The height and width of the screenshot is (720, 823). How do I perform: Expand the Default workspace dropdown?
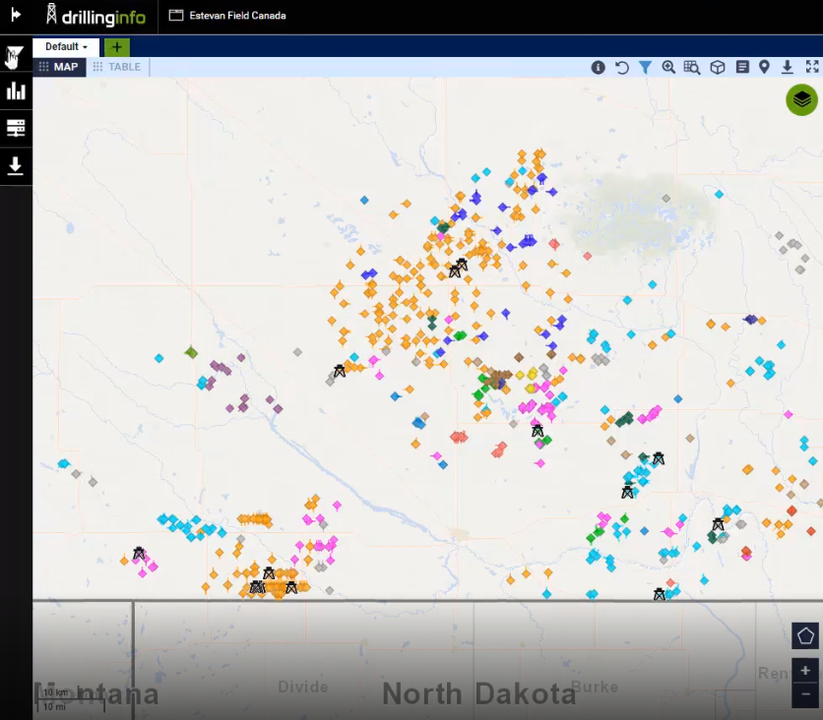(x=66, y=46)
